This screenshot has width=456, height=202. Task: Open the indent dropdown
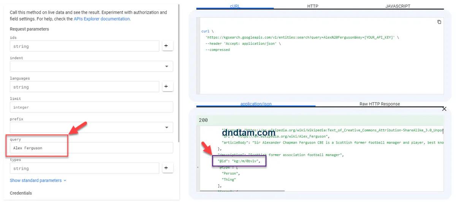[91, 66]
